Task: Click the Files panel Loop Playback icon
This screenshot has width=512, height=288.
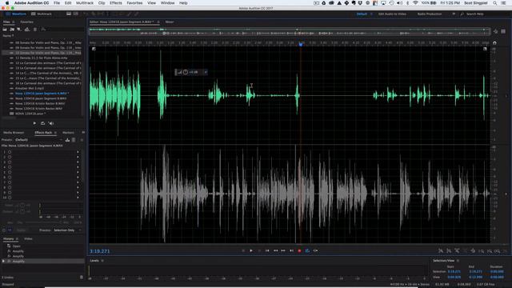Action: (x=42, y=123)
